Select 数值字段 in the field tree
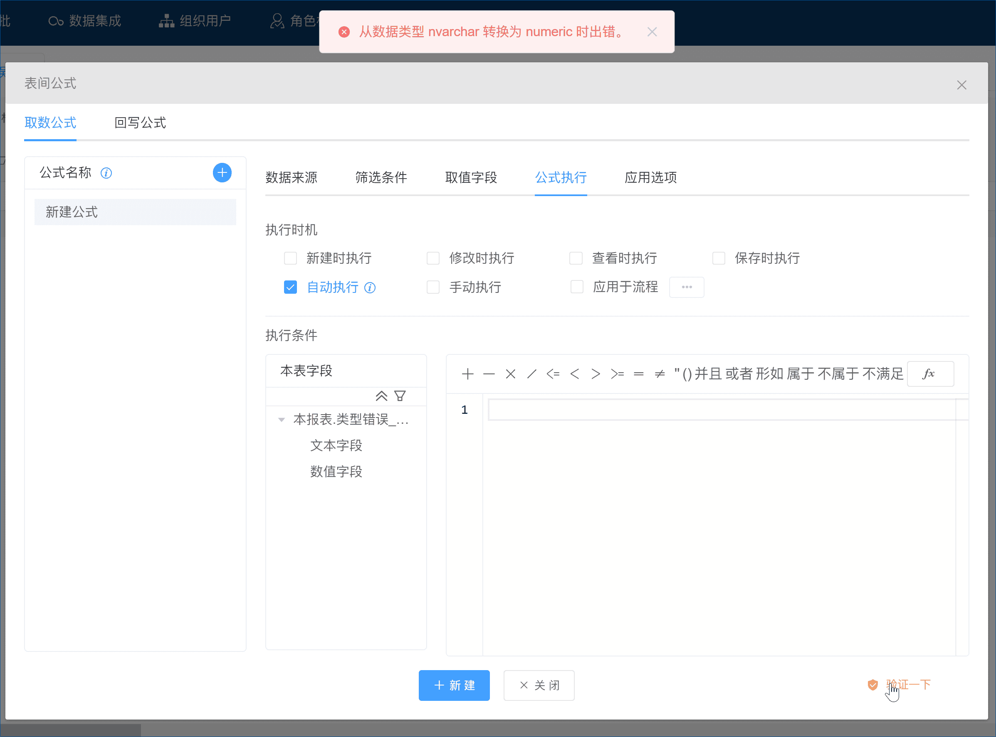 click(x=336, y=472)
